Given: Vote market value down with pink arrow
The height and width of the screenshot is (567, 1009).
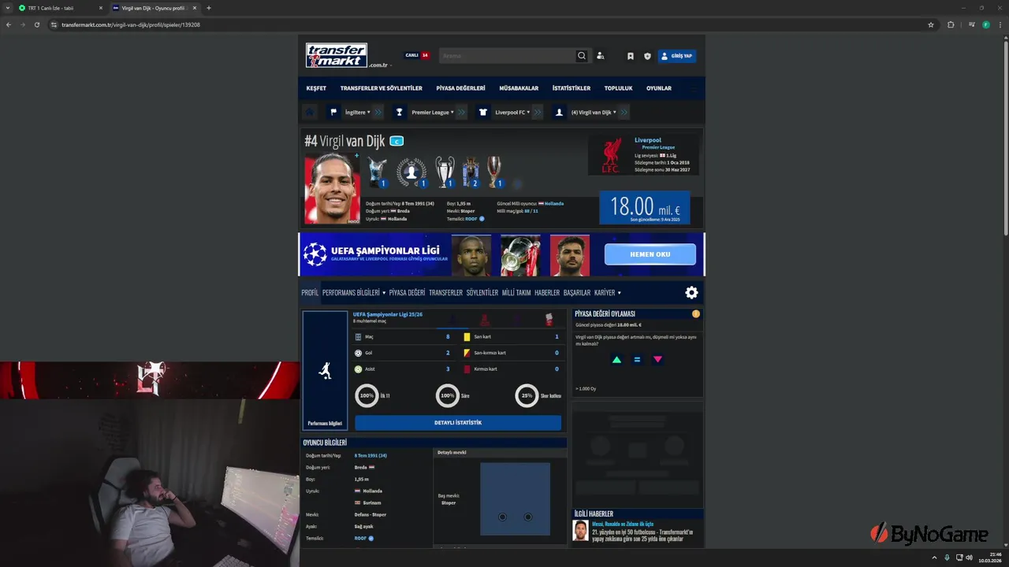Looking at the screenshot, I should point(657,360).
